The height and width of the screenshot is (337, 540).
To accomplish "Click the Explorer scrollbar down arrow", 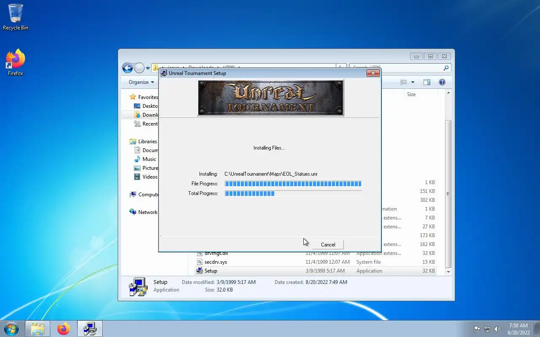I will (448, 272).
